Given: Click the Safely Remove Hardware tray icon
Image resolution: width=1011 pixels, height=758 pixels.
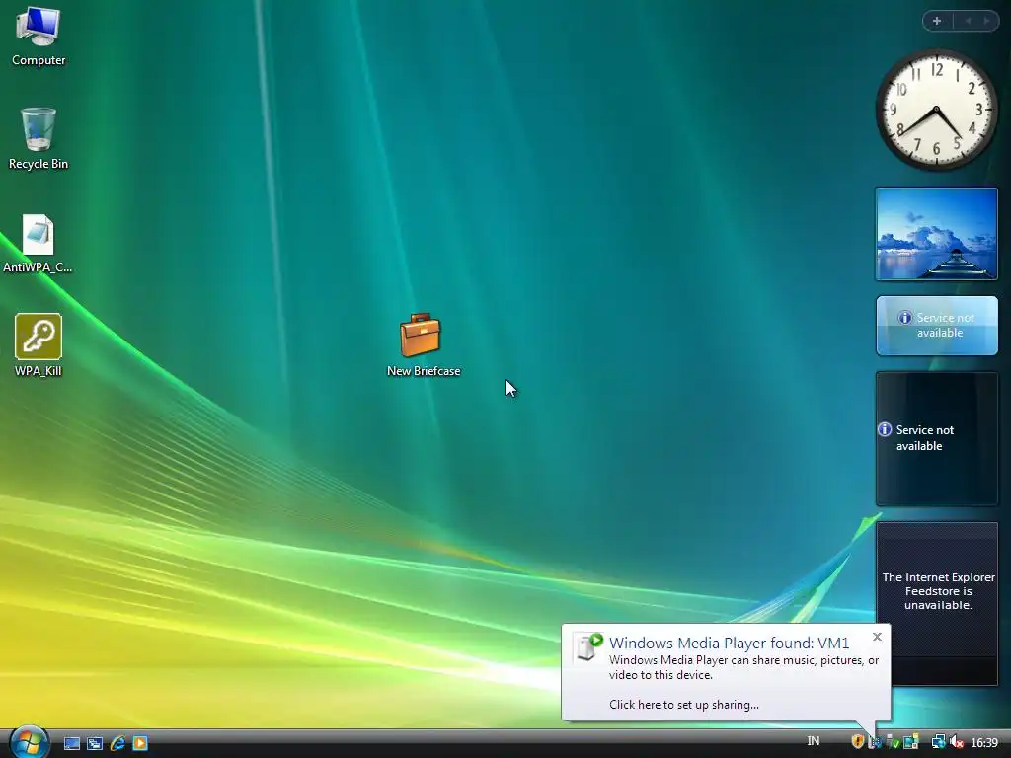Looking at the screenshot, I should [x=893, y=741].
